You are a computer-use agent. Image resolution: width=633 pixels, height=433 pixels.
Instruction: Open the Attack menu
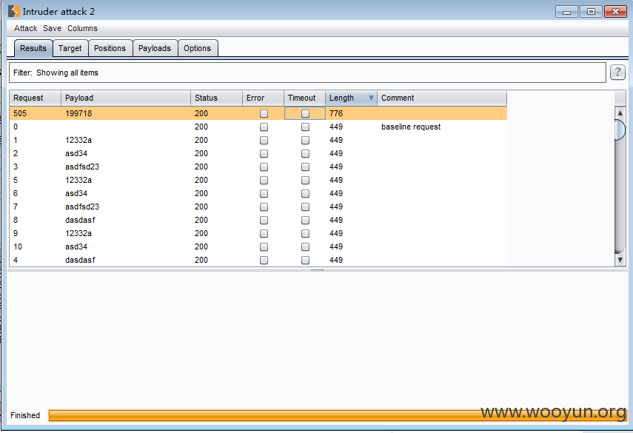coord(25,28)
